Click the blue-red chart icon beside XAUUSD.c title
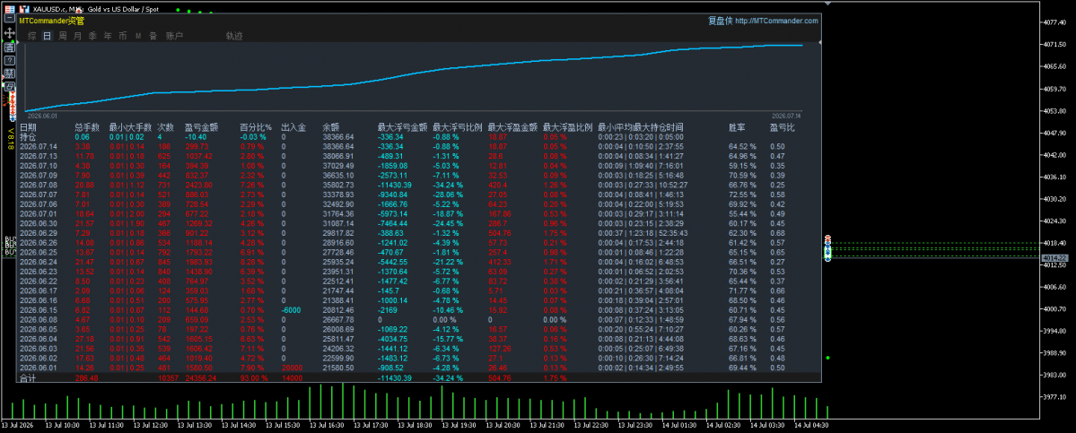This screenshot has height=433, width=1076. coord(24,10)
